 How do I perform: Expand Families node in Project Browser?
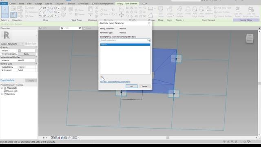click(x=2, y=94)
